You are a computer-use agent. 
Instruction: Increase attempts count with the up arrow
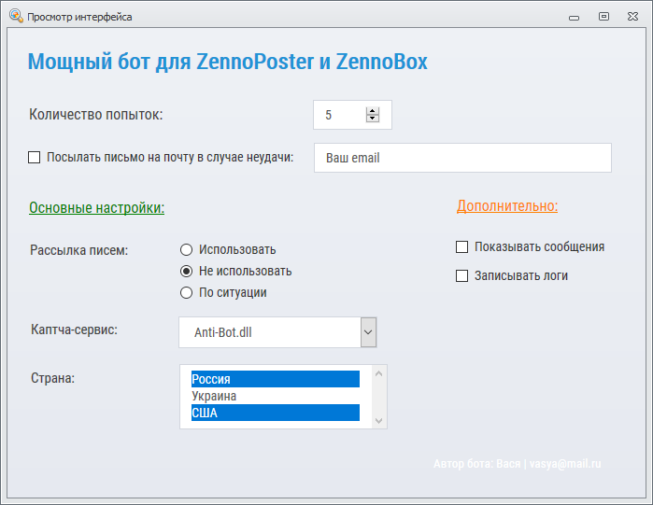(373, 111)
